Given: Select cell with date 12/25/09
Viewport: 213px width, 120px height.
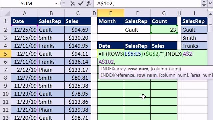Looking at the screenshot, I should tap(24, 30).
